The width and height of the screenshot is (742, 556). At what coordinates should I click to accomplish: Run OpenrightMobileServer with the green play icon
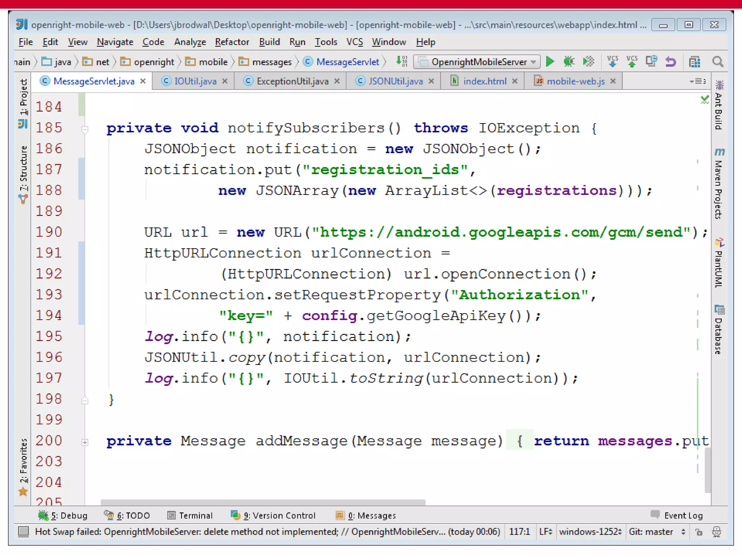click(x=550, y=62)
